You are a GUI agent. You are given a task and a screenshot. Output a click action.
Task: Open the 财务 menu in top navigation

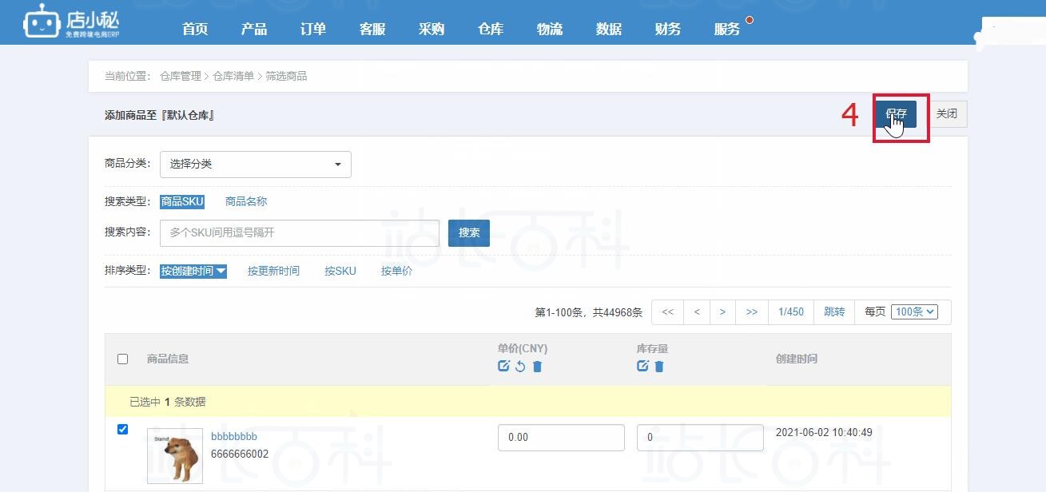[x=667, y=28]
